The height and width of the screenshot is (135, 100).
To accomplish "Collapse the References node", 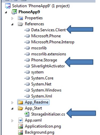I will click(12, 24).
